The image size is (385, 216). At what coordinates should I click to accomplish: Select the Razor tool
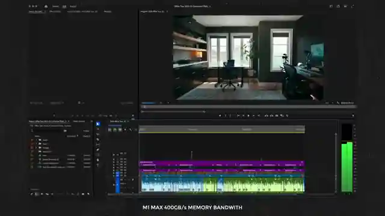(x=98, y=139)
